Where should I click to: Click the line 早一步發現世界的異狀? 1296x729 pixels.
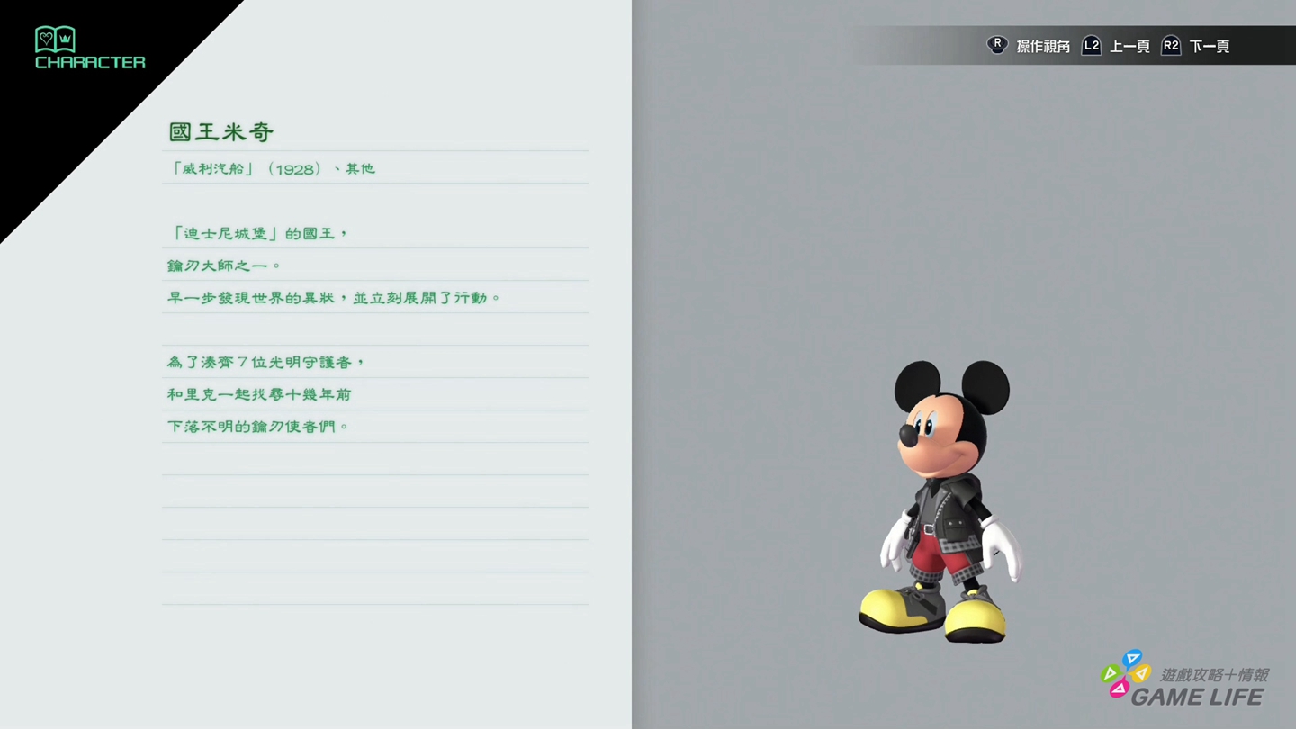334,298
